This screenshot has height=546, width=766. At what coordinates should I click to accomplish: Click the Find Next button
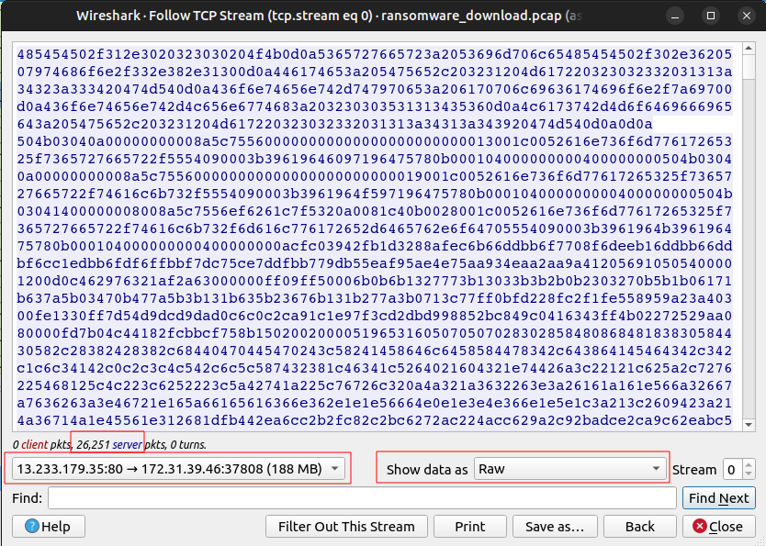pyautogui.click(x=719, y=497)
